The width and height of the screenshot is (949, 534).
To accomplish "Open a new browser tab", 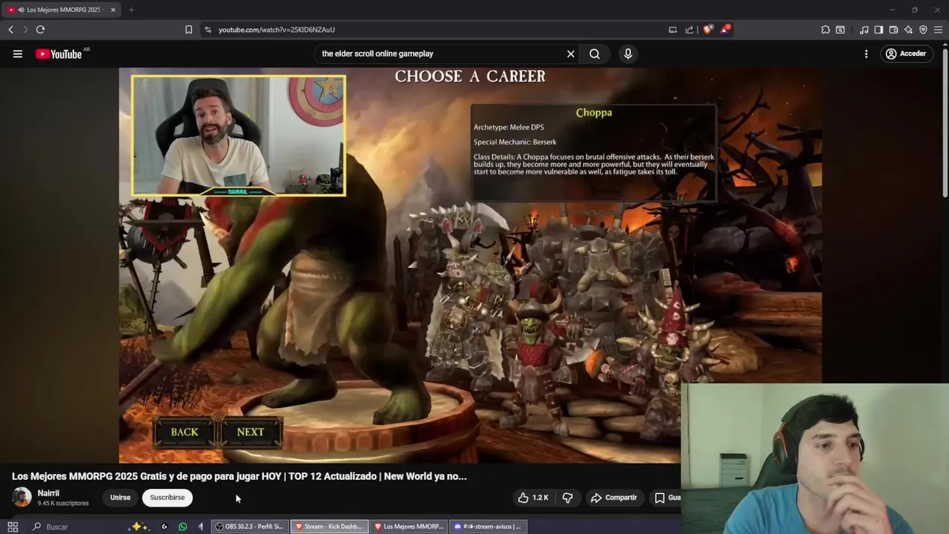I will pyautogui.click(x=131, y=10).
